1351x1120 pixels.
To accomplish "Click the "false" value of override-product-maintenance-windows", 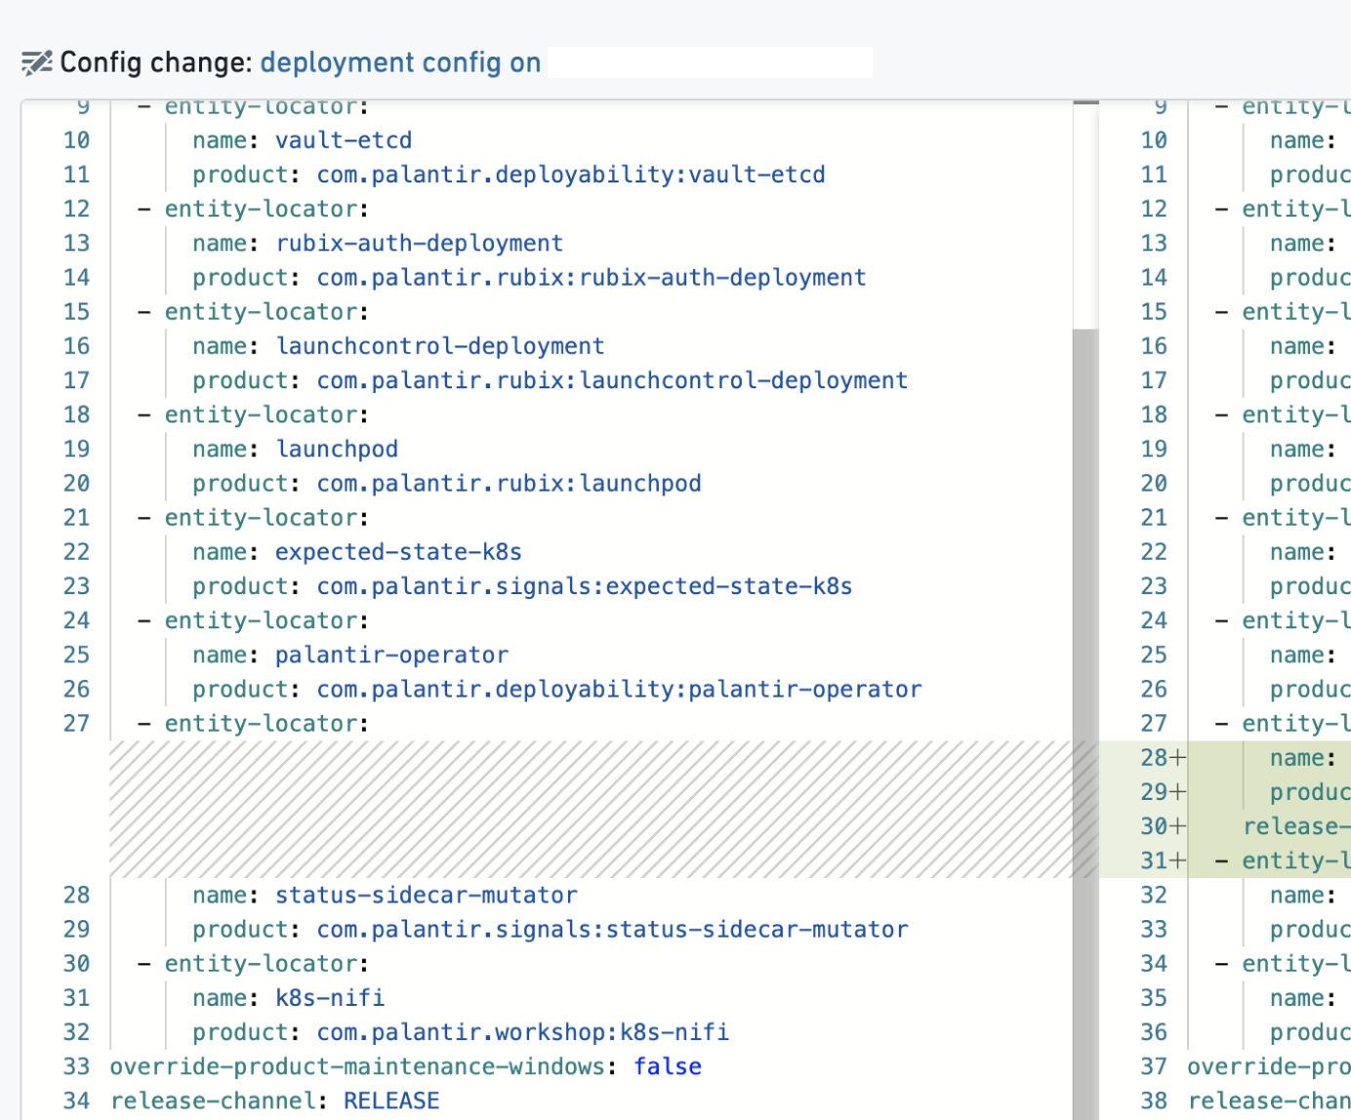I will tap(668, 1067).
